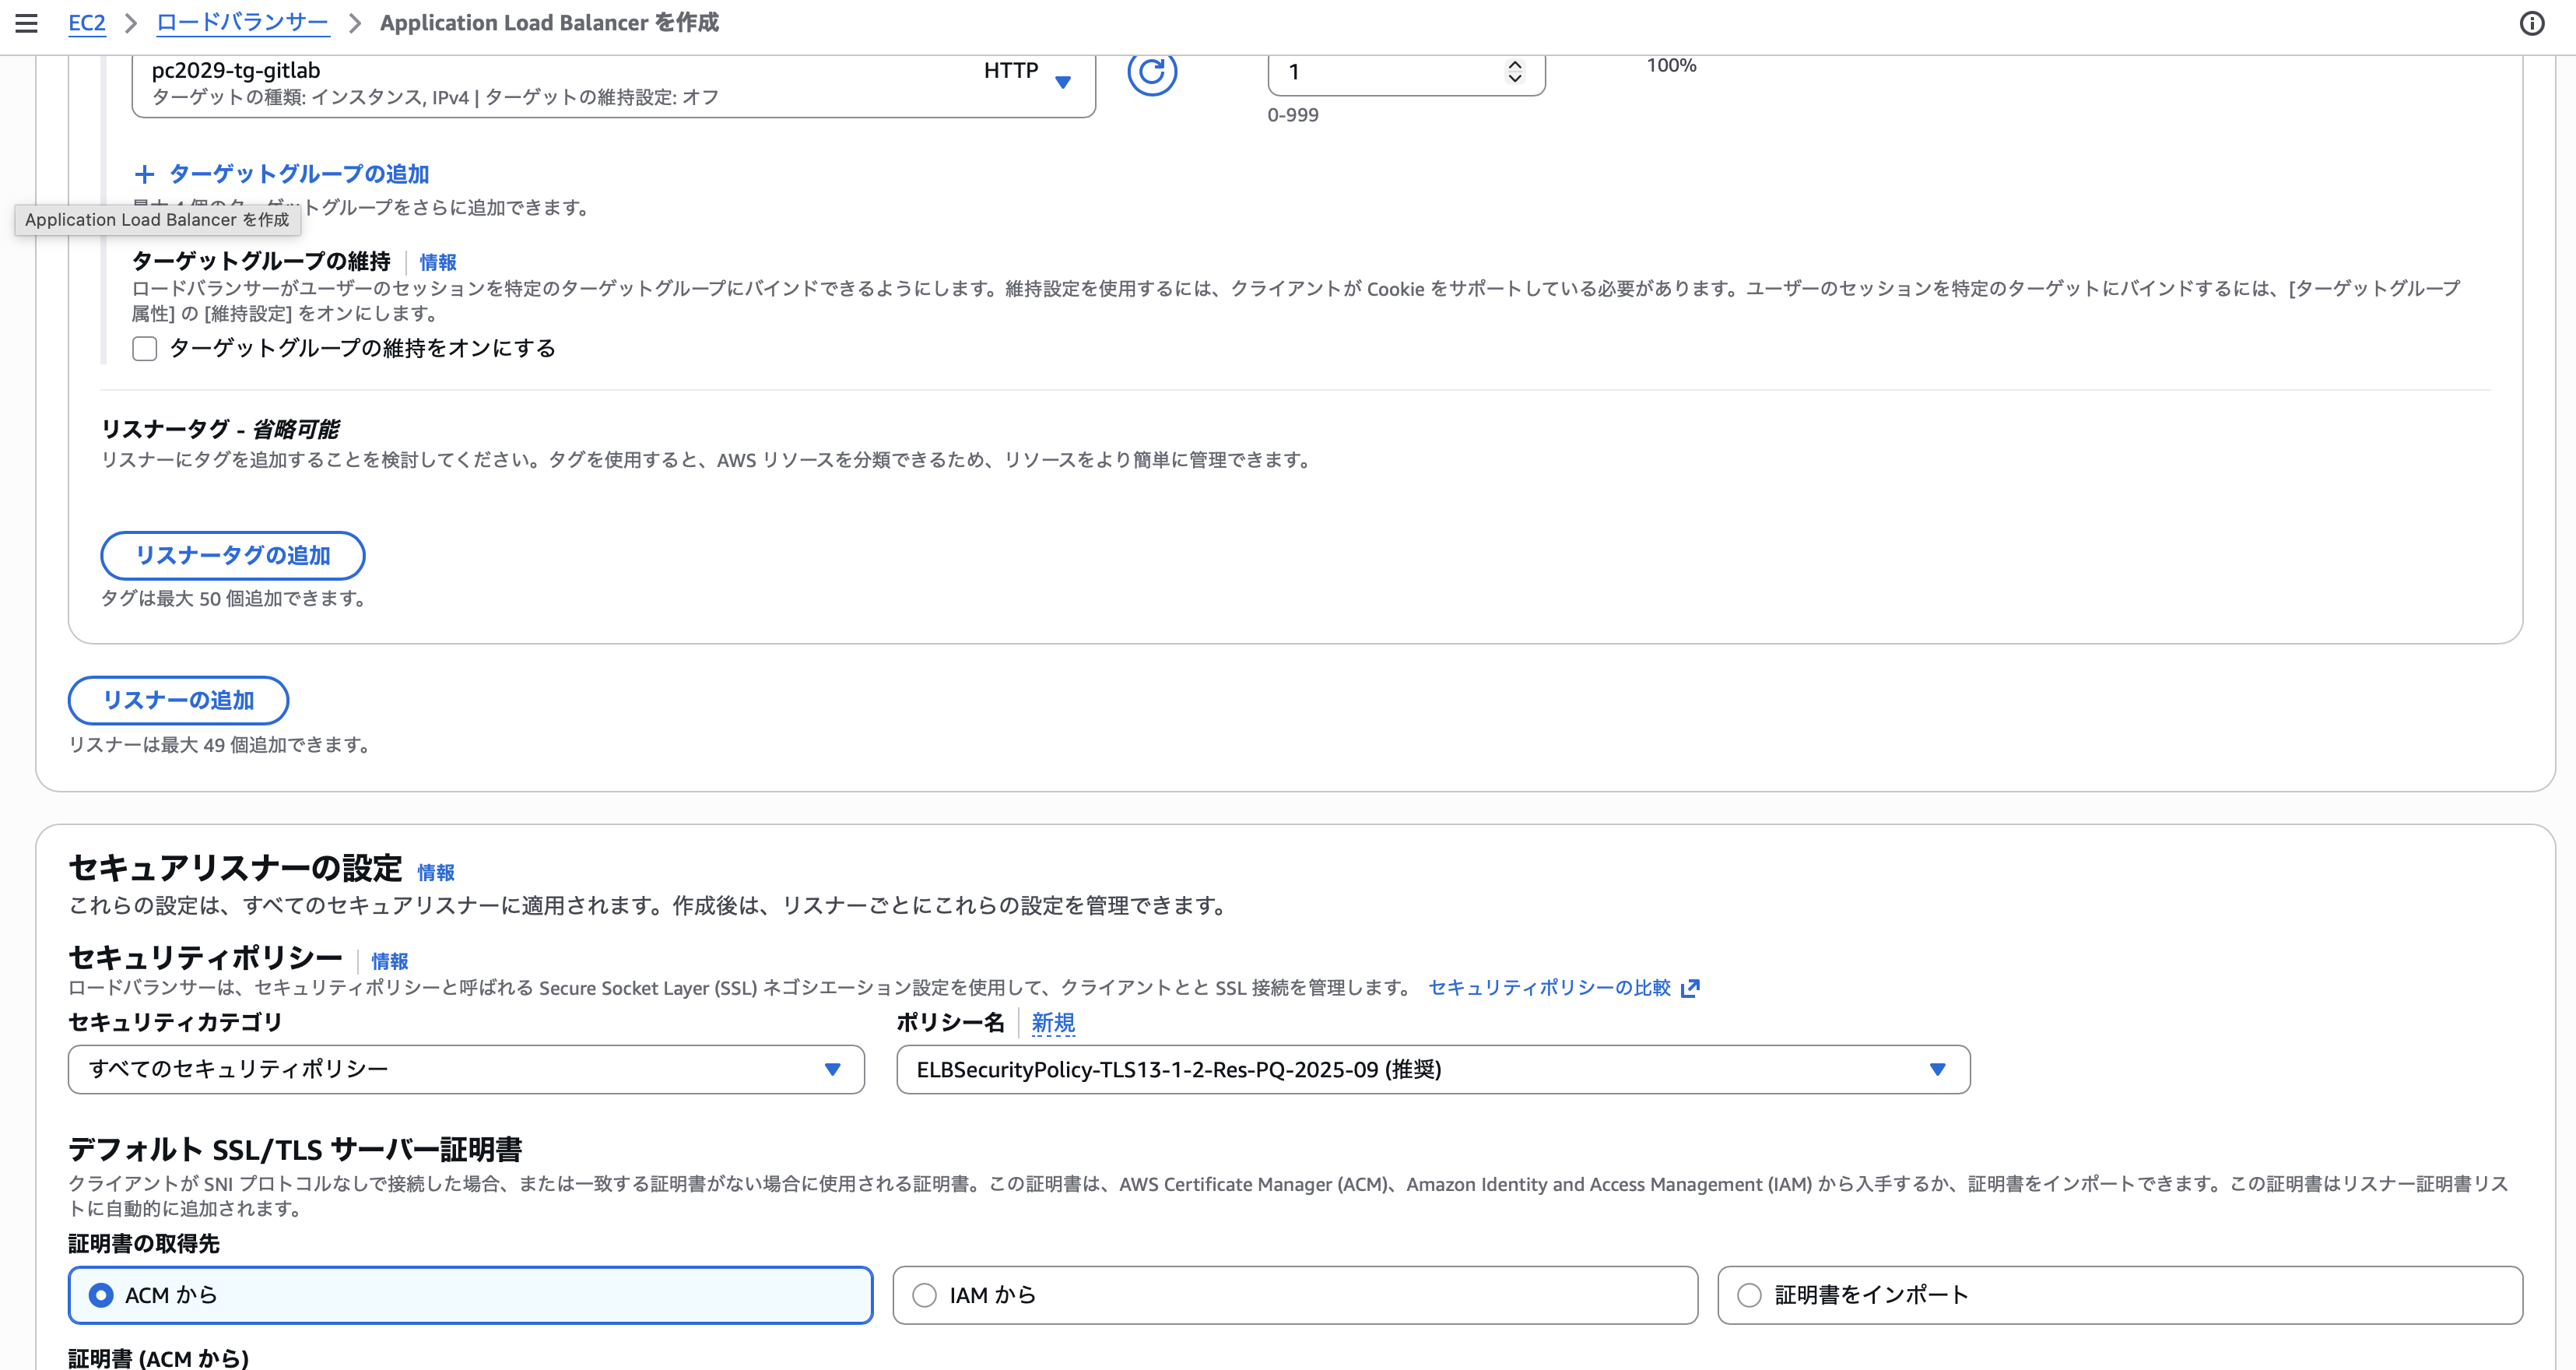Screen dimensions: 2576x1370
Task: Click デフォルト SSL/TLS サーバー証明書 heading
Action: (x=295, y=1149)
